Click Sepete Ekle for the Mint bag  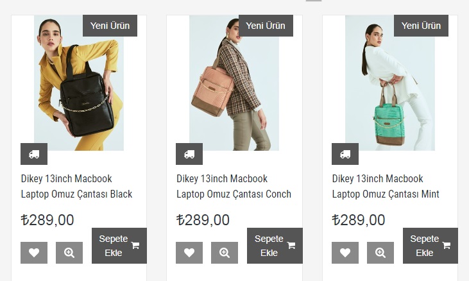(430, 246)
